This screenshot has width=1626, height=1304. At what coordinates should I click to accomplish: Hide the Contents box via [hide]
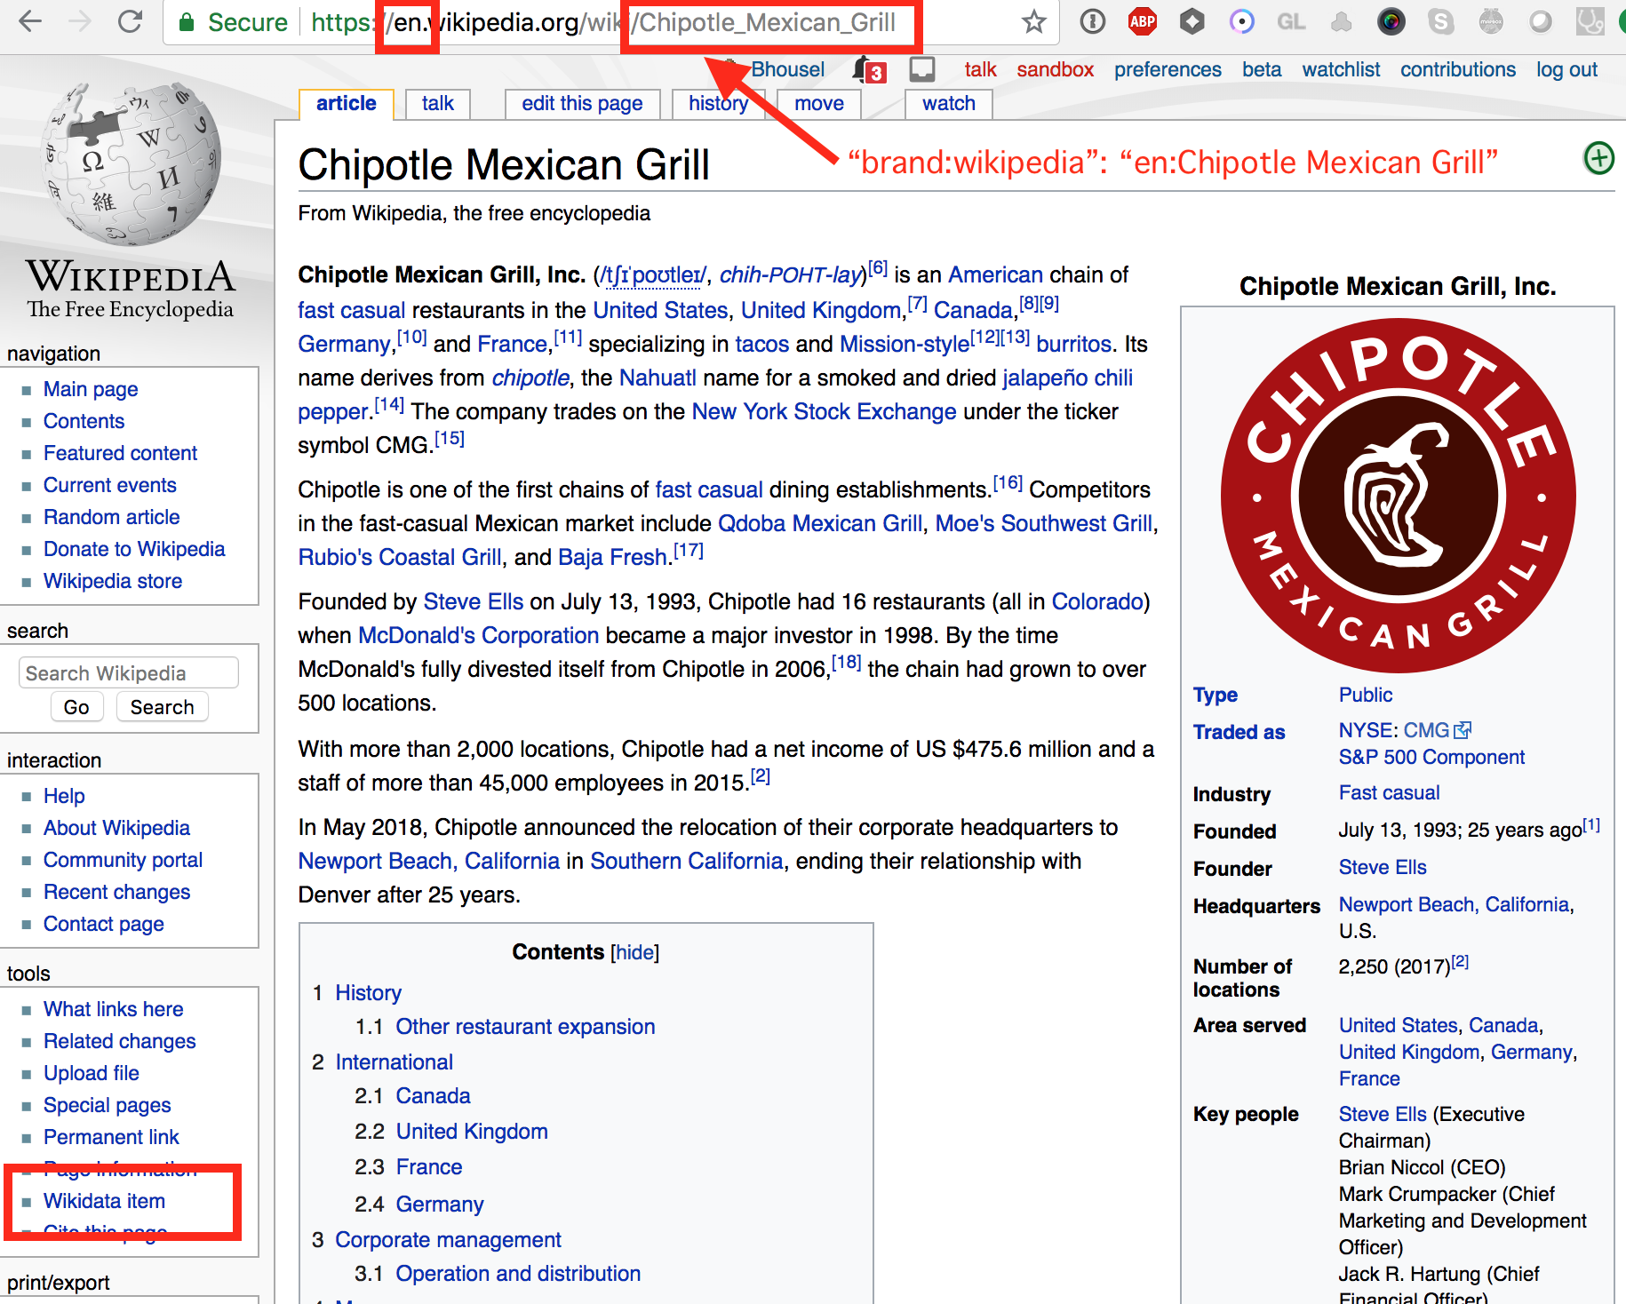pyautogui.click(x=635, y=952)
